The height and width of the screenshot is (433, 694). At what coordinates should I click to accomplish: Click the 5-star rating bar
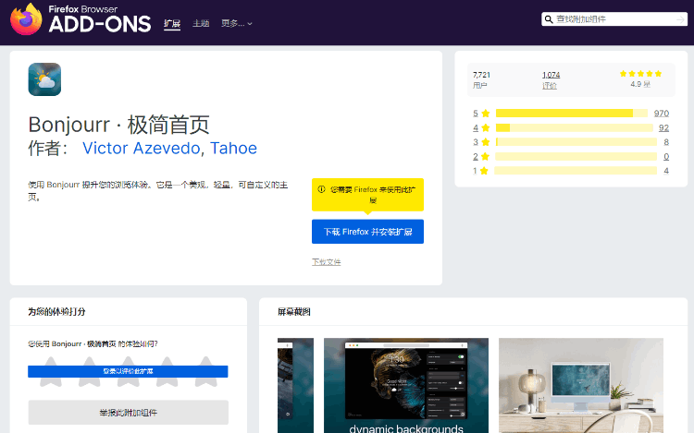572,114
